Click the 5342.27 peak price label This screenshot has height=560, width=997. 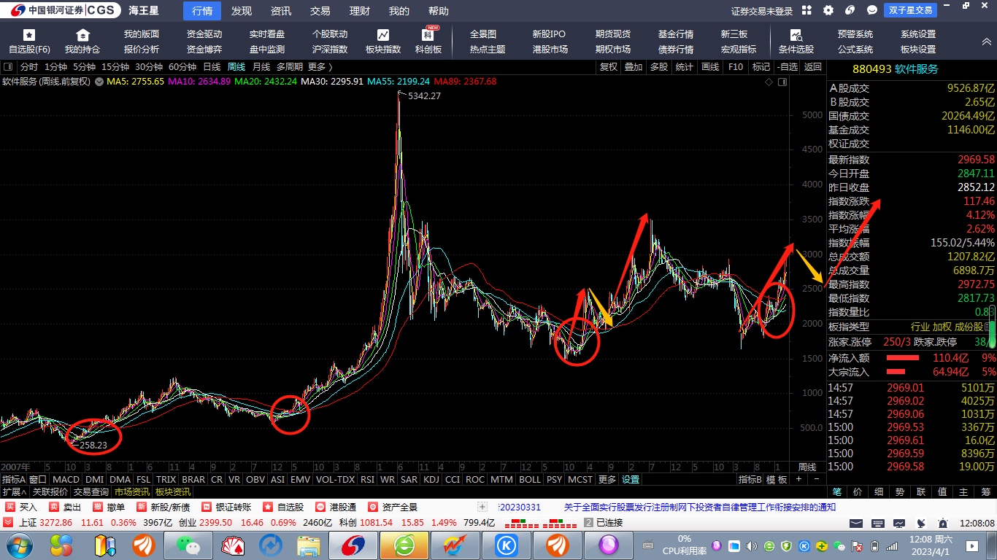pos(424,96)
